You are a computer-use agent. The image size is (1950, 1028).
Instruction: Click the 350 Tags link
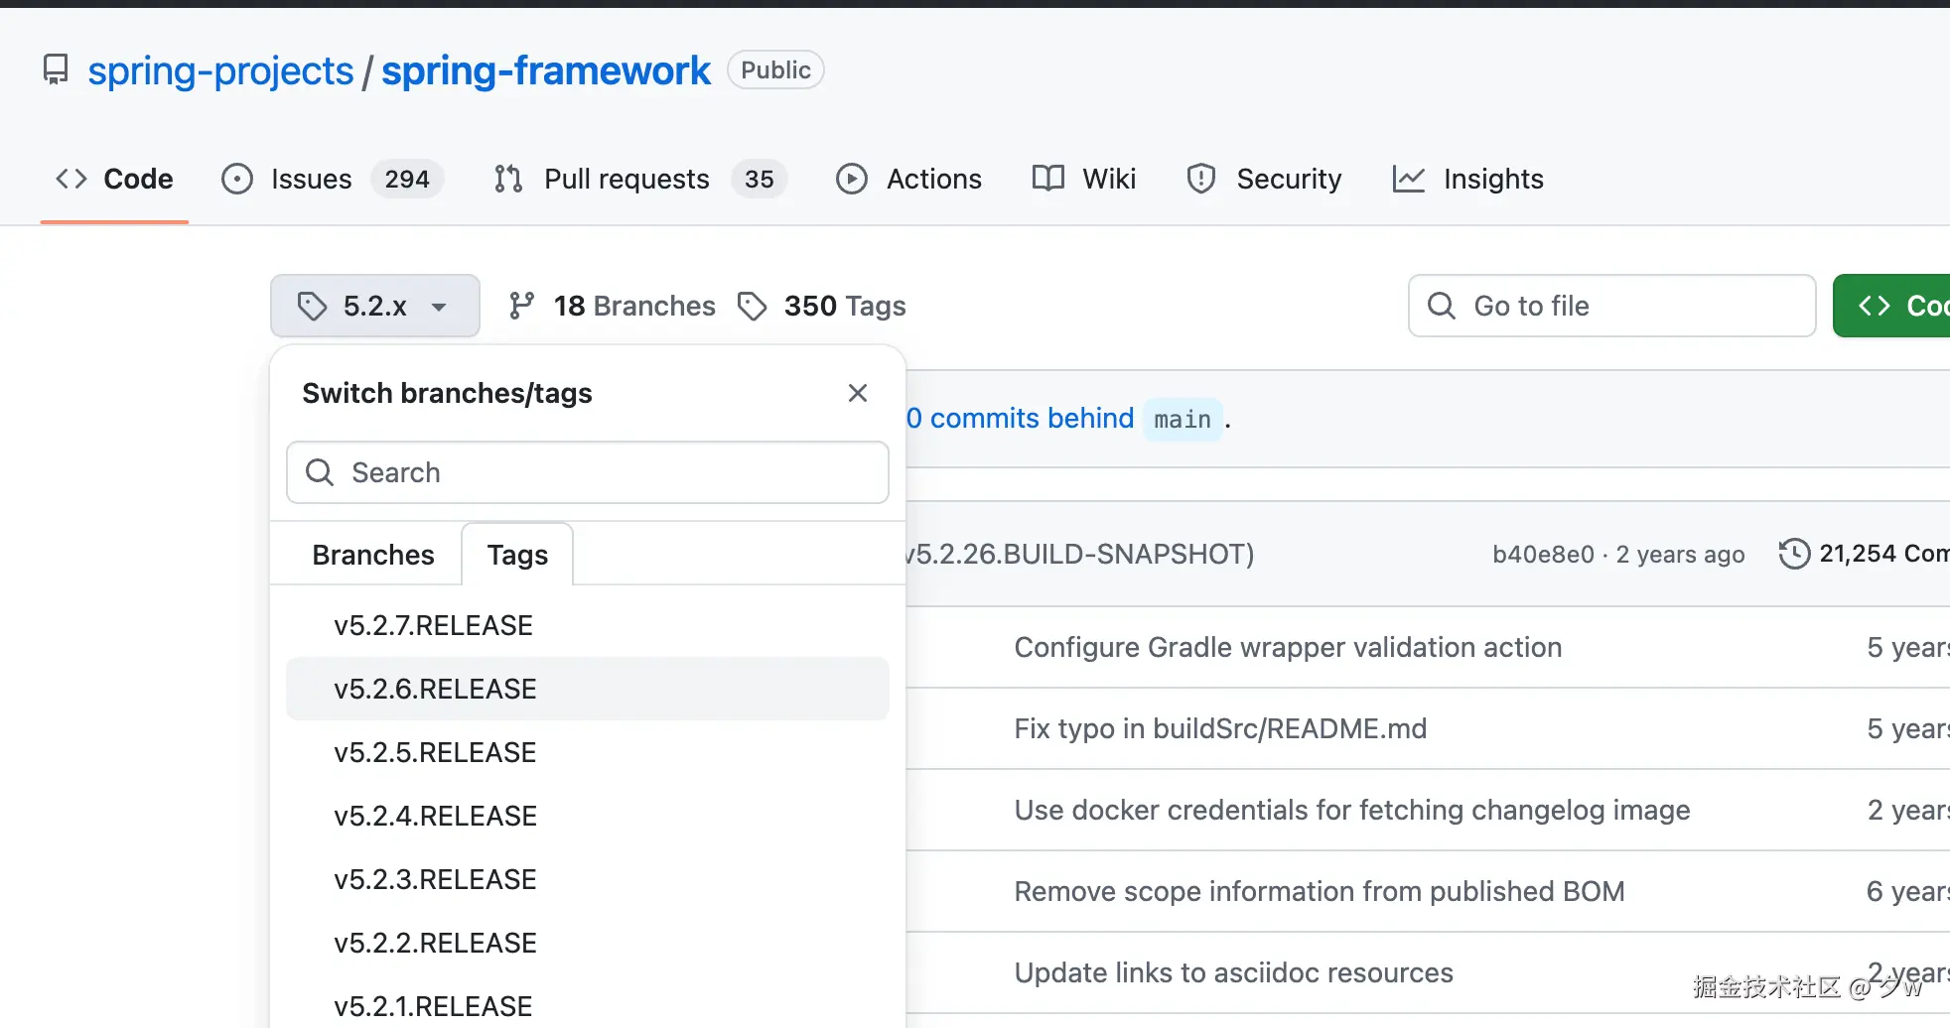823,306
